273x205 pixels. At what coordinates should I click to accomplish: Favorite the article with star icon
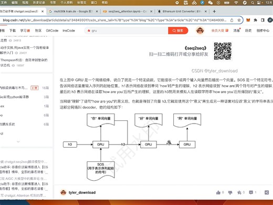tap(239, 192)
